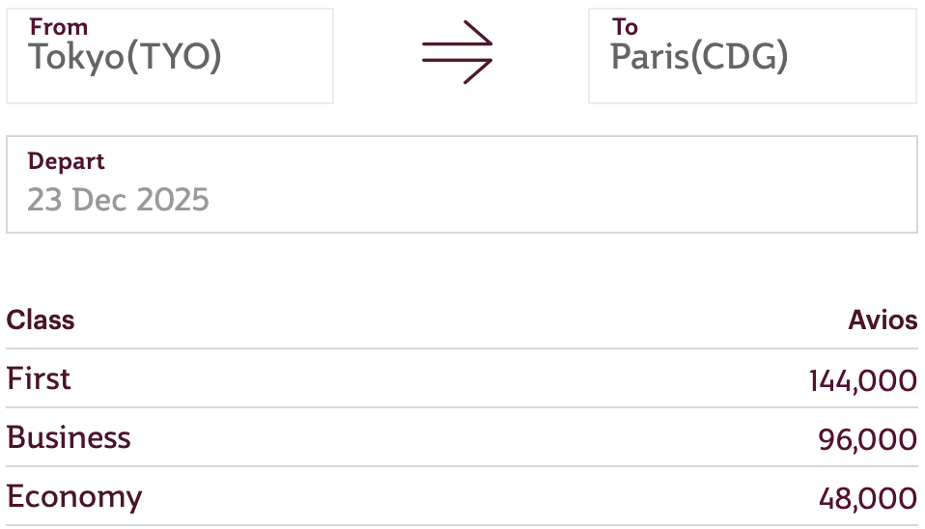Click the Paris(CDG) destination text
The height and width of the screenshot is (529, 925).
click(x=699, y=58)
